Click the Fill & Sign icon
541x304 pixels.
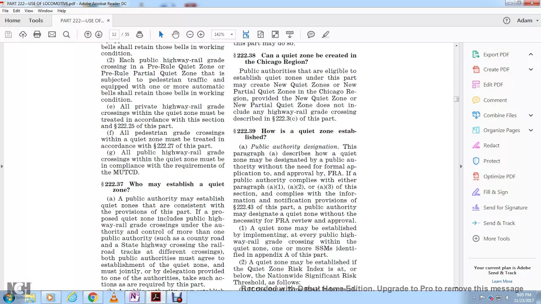(x=476, y=192)
